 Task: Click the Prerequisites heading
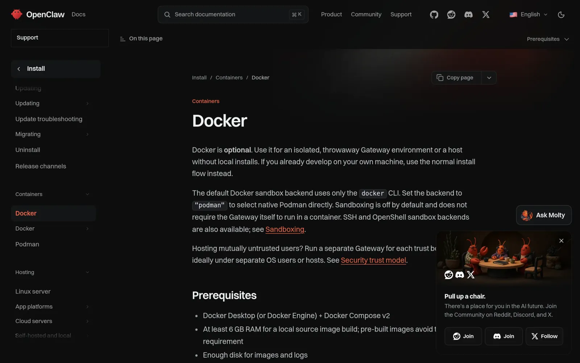tap(224, 295)
